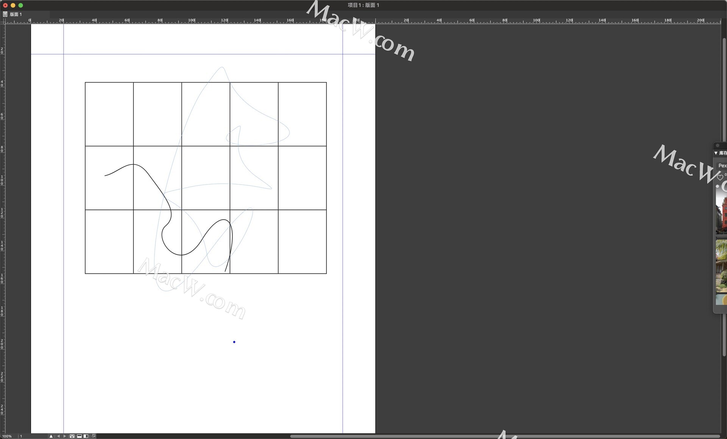Image resolution: width=727 pixels, height=439 pixels.
Task: Select the palm tree house stock thumbnail
Action: 721,265
